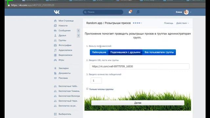Screen dimensions: 210x118
Task: Open group Бесплатно за ре..
Action: 68,106
